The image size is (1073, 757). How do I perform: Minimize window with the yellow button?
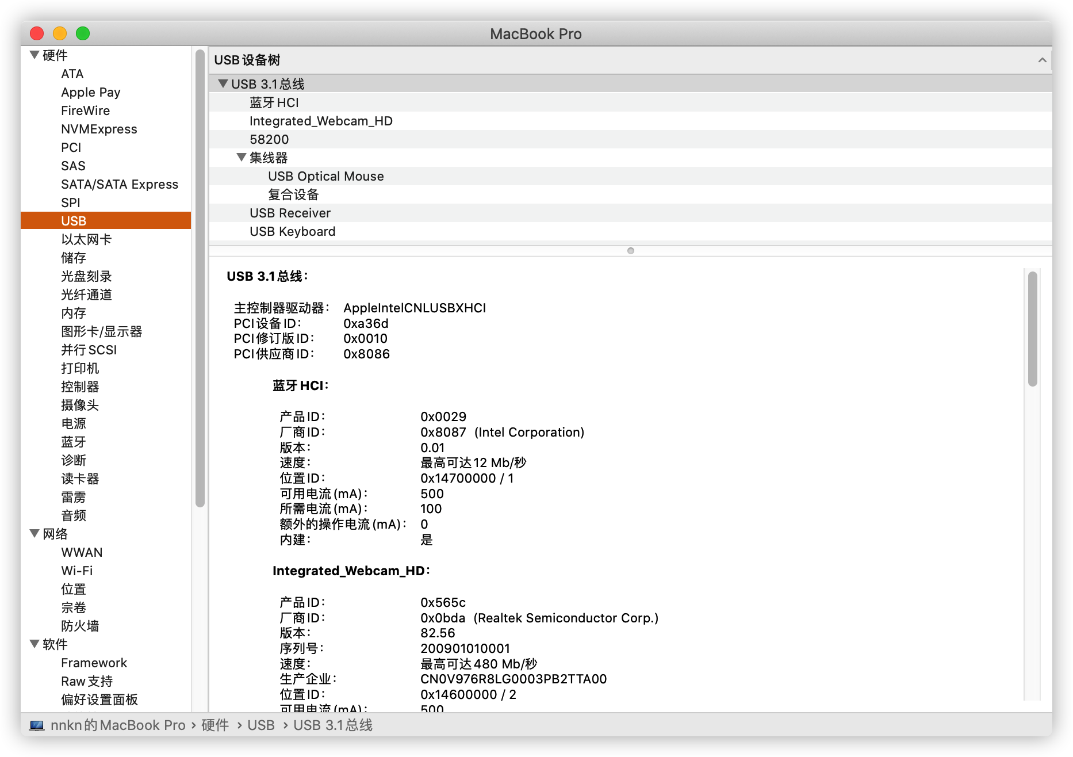pos(60,33)
